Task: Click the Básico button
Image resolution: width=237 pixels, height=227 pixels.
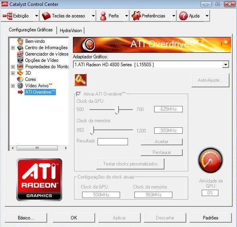Action: (x=26, y=218)
